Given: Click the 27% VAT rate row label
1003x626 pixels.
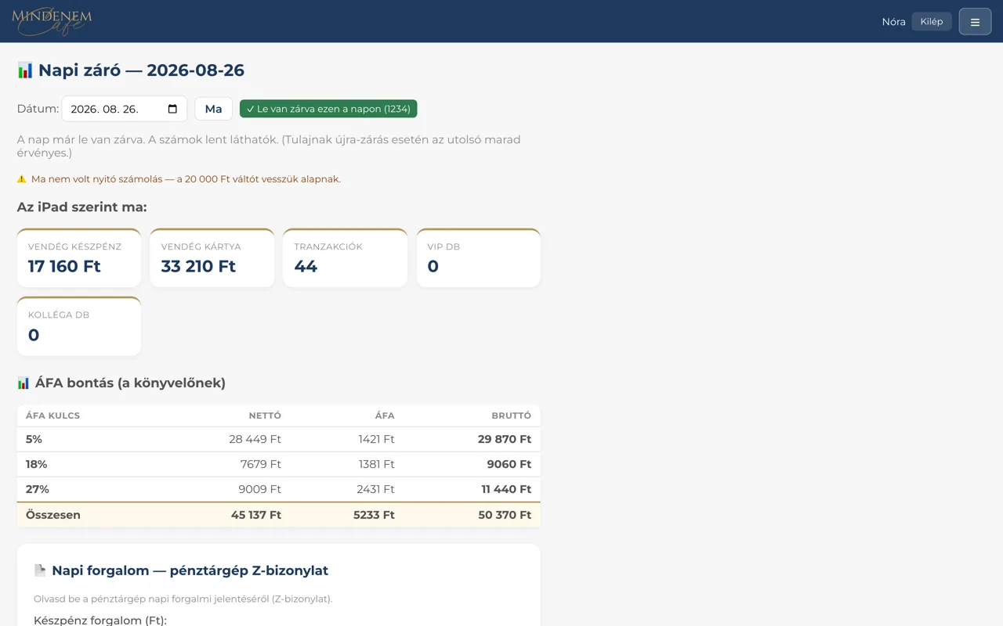Looking at the screenshot, I should coord(38,489).
